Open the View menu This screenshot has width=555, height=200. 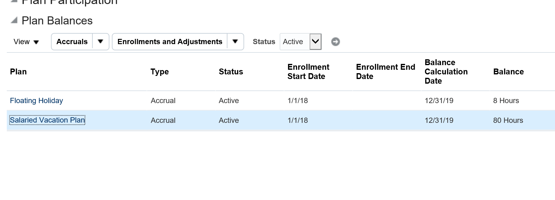(x=22, y=41)
